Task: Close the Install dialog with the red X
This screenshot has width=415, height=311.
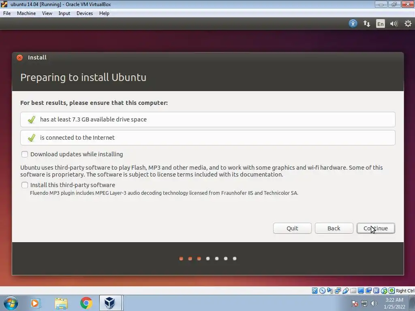Action: click(19, 58)
